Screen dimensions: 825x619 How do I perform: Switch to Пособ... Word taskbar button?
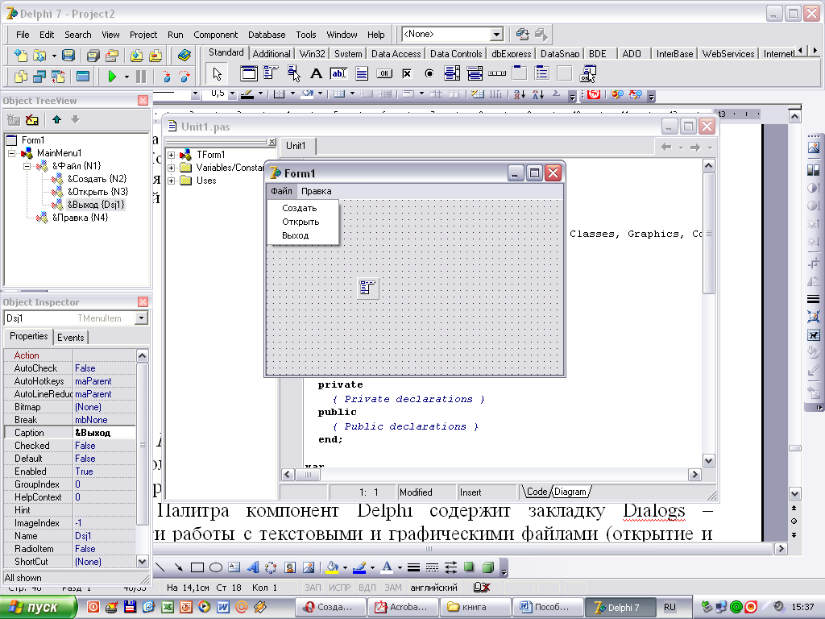[x=547, y=607]
